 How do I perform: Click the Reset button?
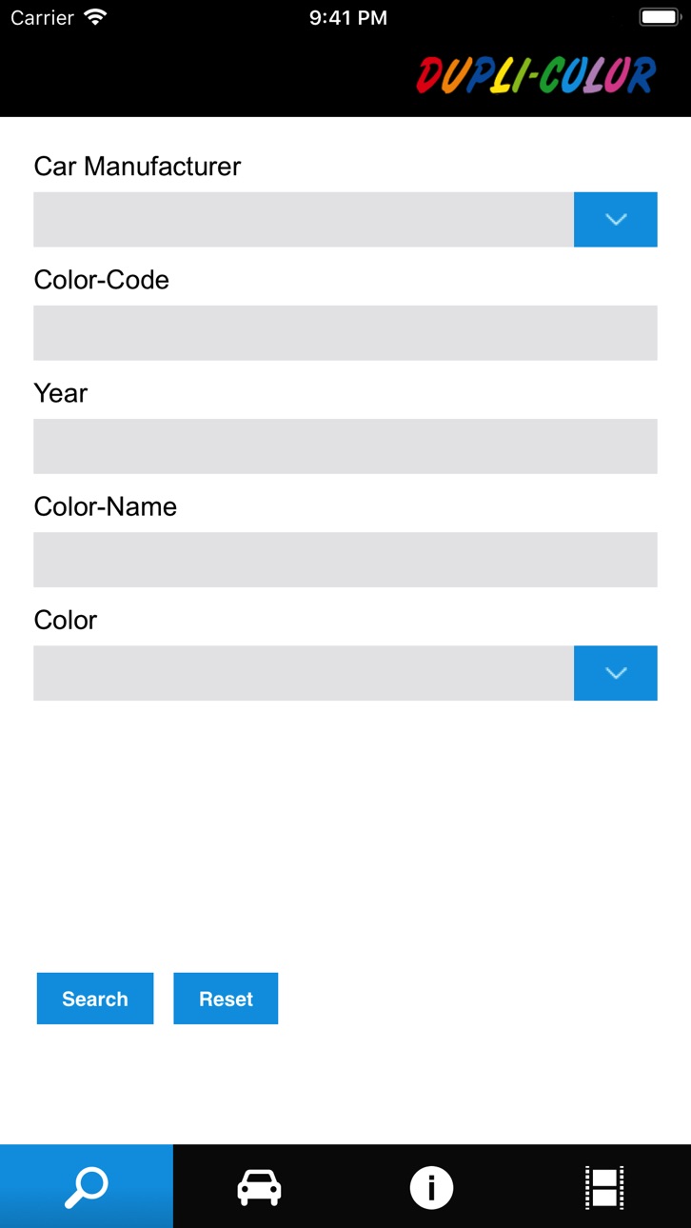tap(226, 999)
